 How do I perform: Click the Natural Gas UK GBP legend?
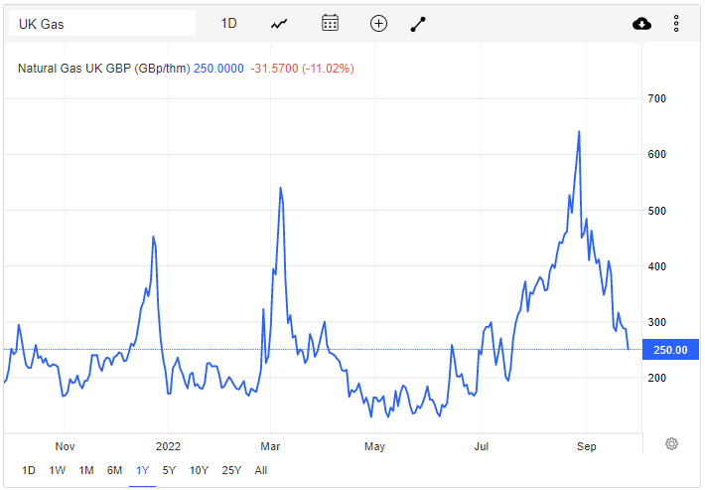[x=104, y=69]
